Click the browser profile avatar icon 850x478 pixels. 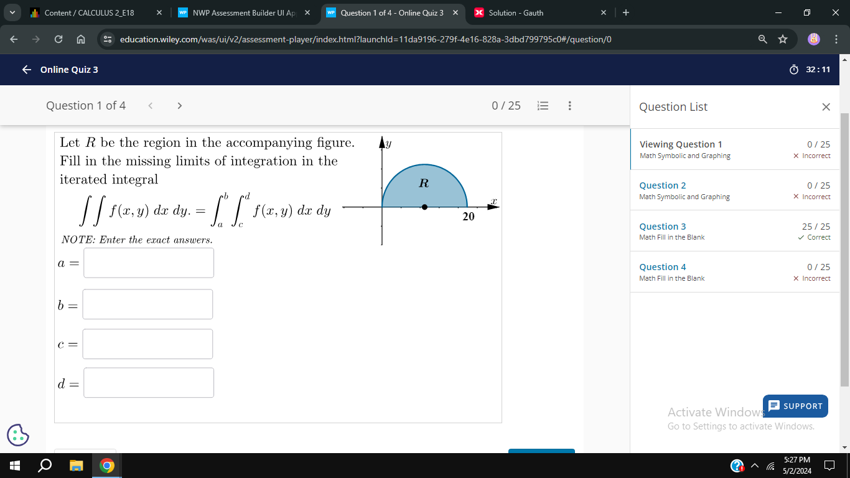click(814, 39)
